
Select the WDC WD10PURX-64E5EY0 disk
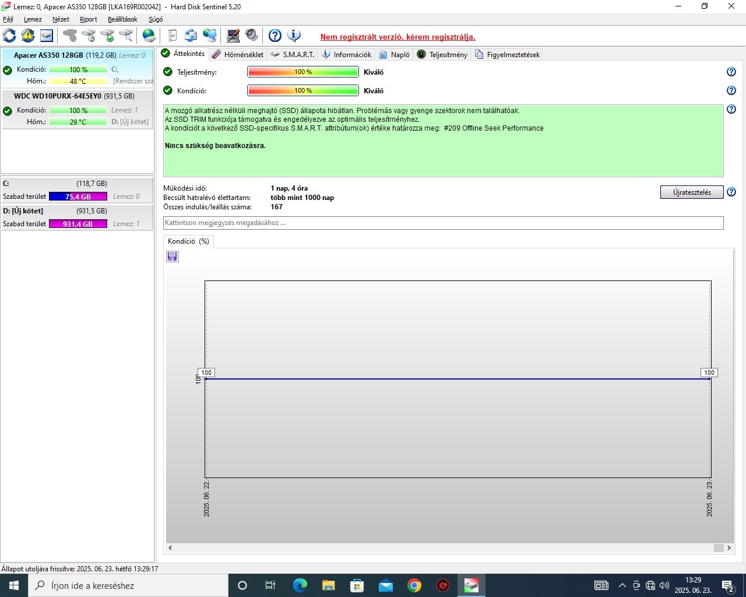pyautogui.click(x=78, y=109)
